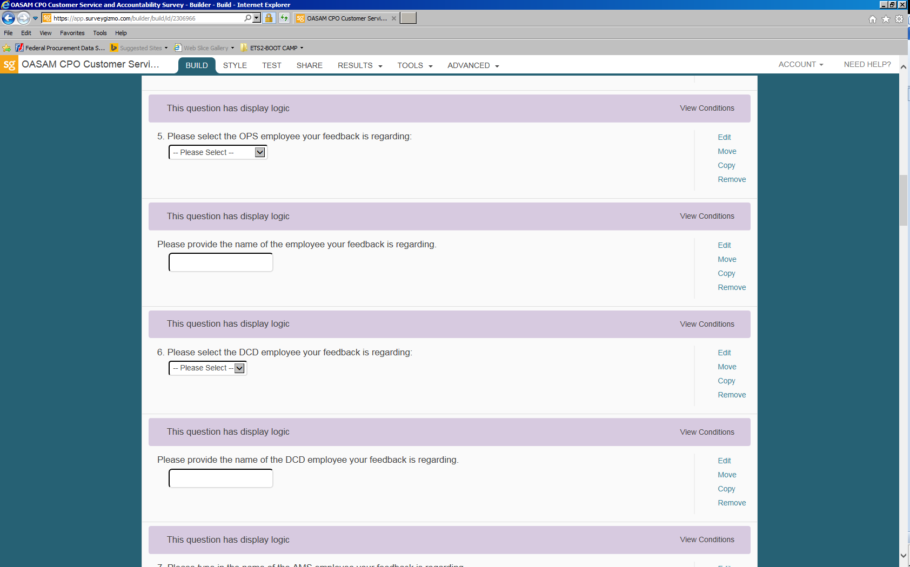
Task: Click the refresh page icon
Action: [x=284, y=18]
